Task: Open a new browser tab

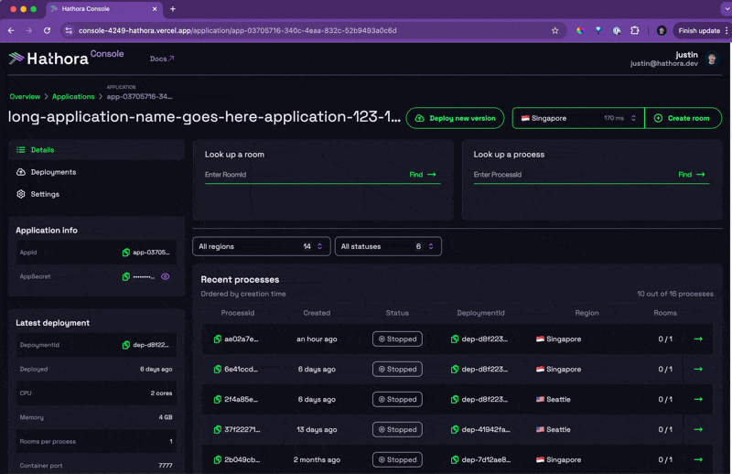Action: tap(173, 9)
